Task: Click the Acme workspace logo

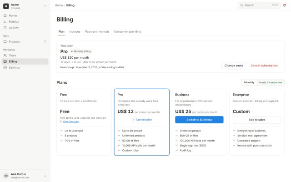Action: coord(6,6)
